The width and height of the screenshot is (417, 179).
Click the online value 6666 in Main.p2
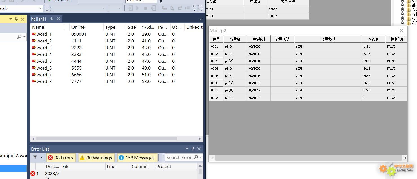(367, 83)
